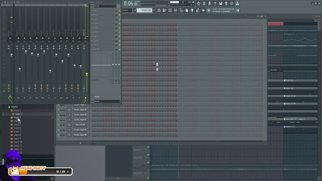Click the channel rack graph editor icon

tap(258, 16)
